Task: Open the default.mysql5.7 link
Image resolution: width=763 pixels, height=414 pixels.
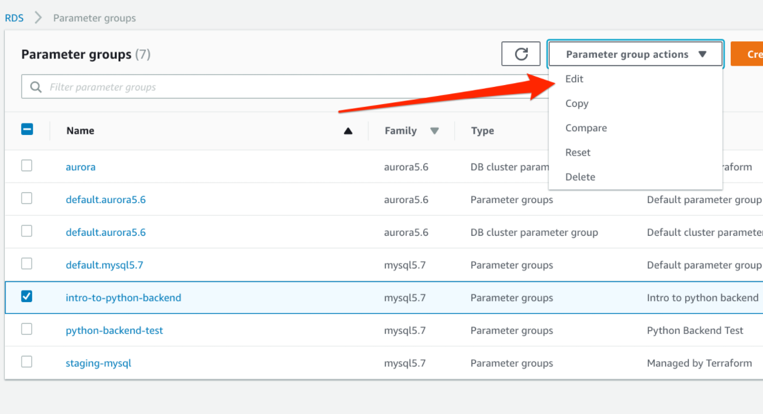Action: click(105, 265)
